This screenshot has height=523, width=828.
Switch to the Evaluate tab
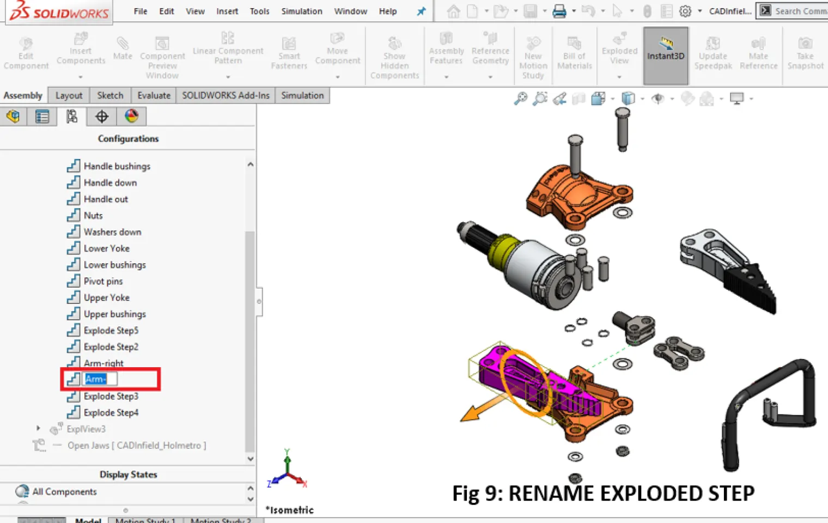154,95
